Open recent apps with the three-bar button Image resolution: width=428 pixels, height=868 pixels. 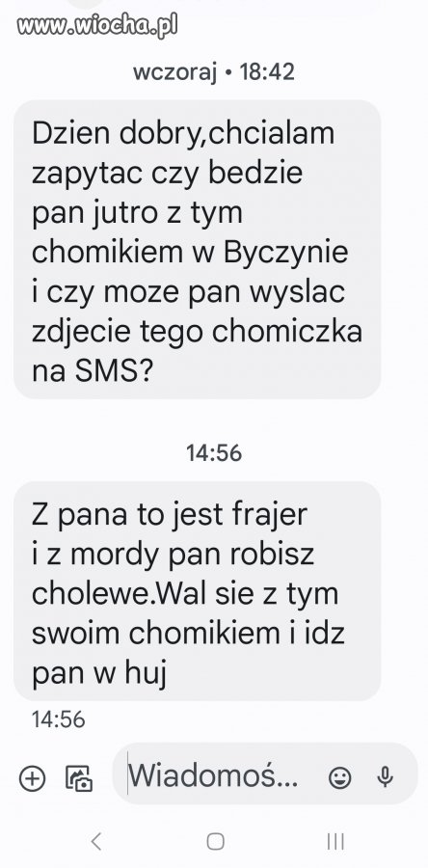335,841
